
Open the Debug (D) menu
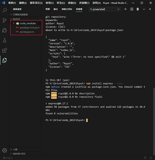pyautogui.click(x=72, y=3)
